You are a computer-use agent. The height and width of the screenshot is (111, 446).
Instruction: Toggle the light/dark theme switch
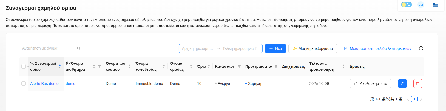click(406, 5)
